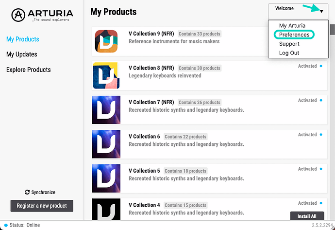This screenshot has width=335, height=230.
Task: Click the Arturia logo in the sidebar
Action: [x=42, y=15]
